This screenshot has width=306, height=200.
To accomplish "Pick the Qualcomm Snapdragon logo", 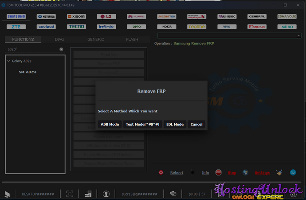I will [196, 16].
